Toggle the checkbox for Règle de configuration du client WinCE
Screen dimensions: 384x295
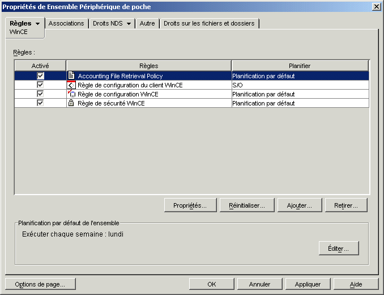[x=40, y=85]
